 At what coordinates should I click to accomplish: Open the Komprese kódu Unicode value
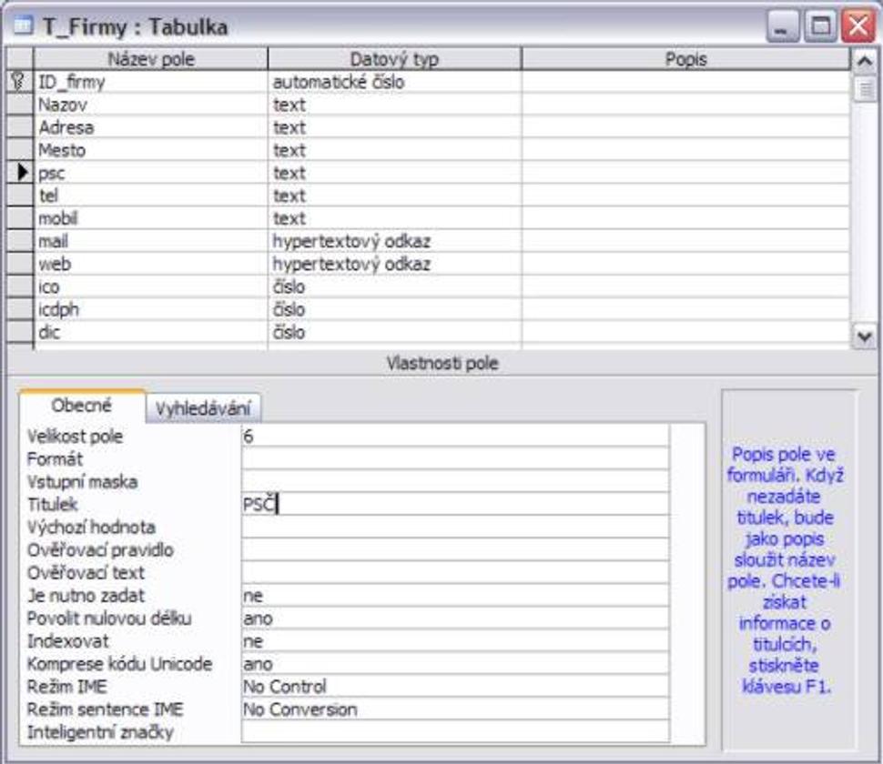pyautogui.click(x=455, y=664)
